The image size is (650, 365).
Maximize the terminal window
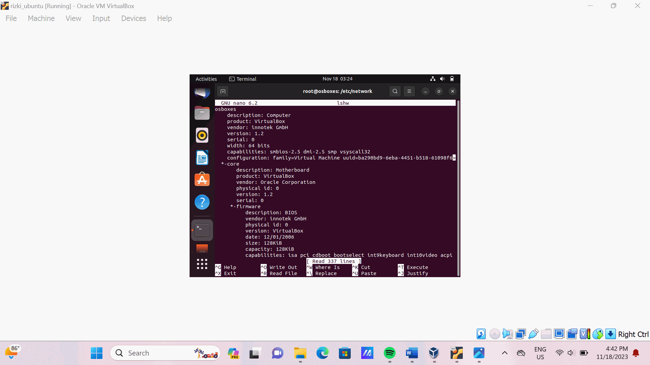coord(439,91)
